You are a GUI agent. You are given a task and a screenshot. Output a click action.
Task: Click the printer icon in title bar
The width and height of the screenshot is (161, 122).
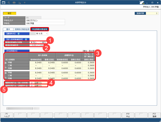(x=14, y=2)
